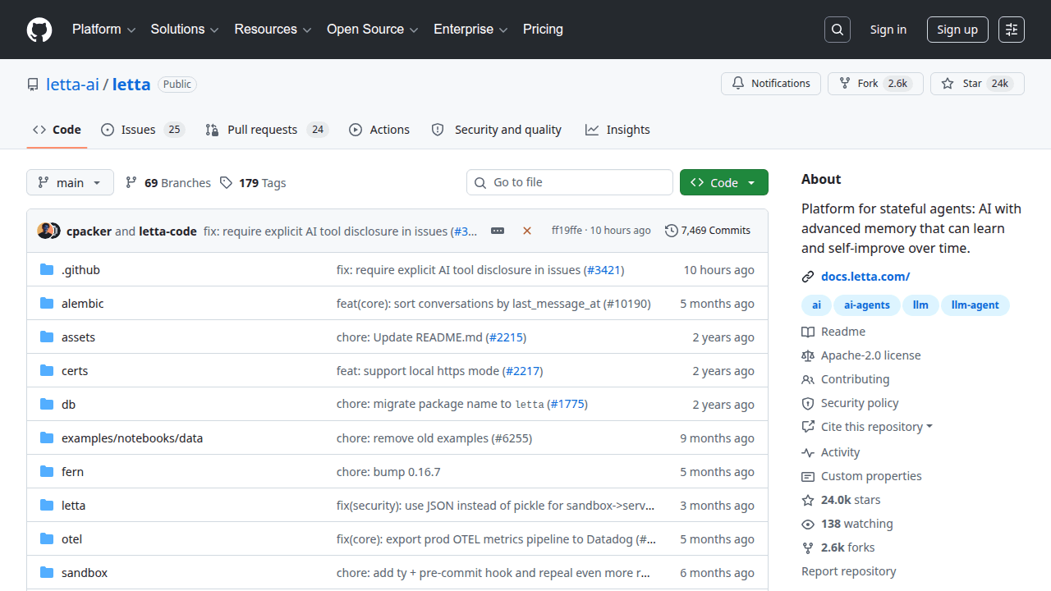
Task: Expand the Resources menu
Action: pos(273,30)
